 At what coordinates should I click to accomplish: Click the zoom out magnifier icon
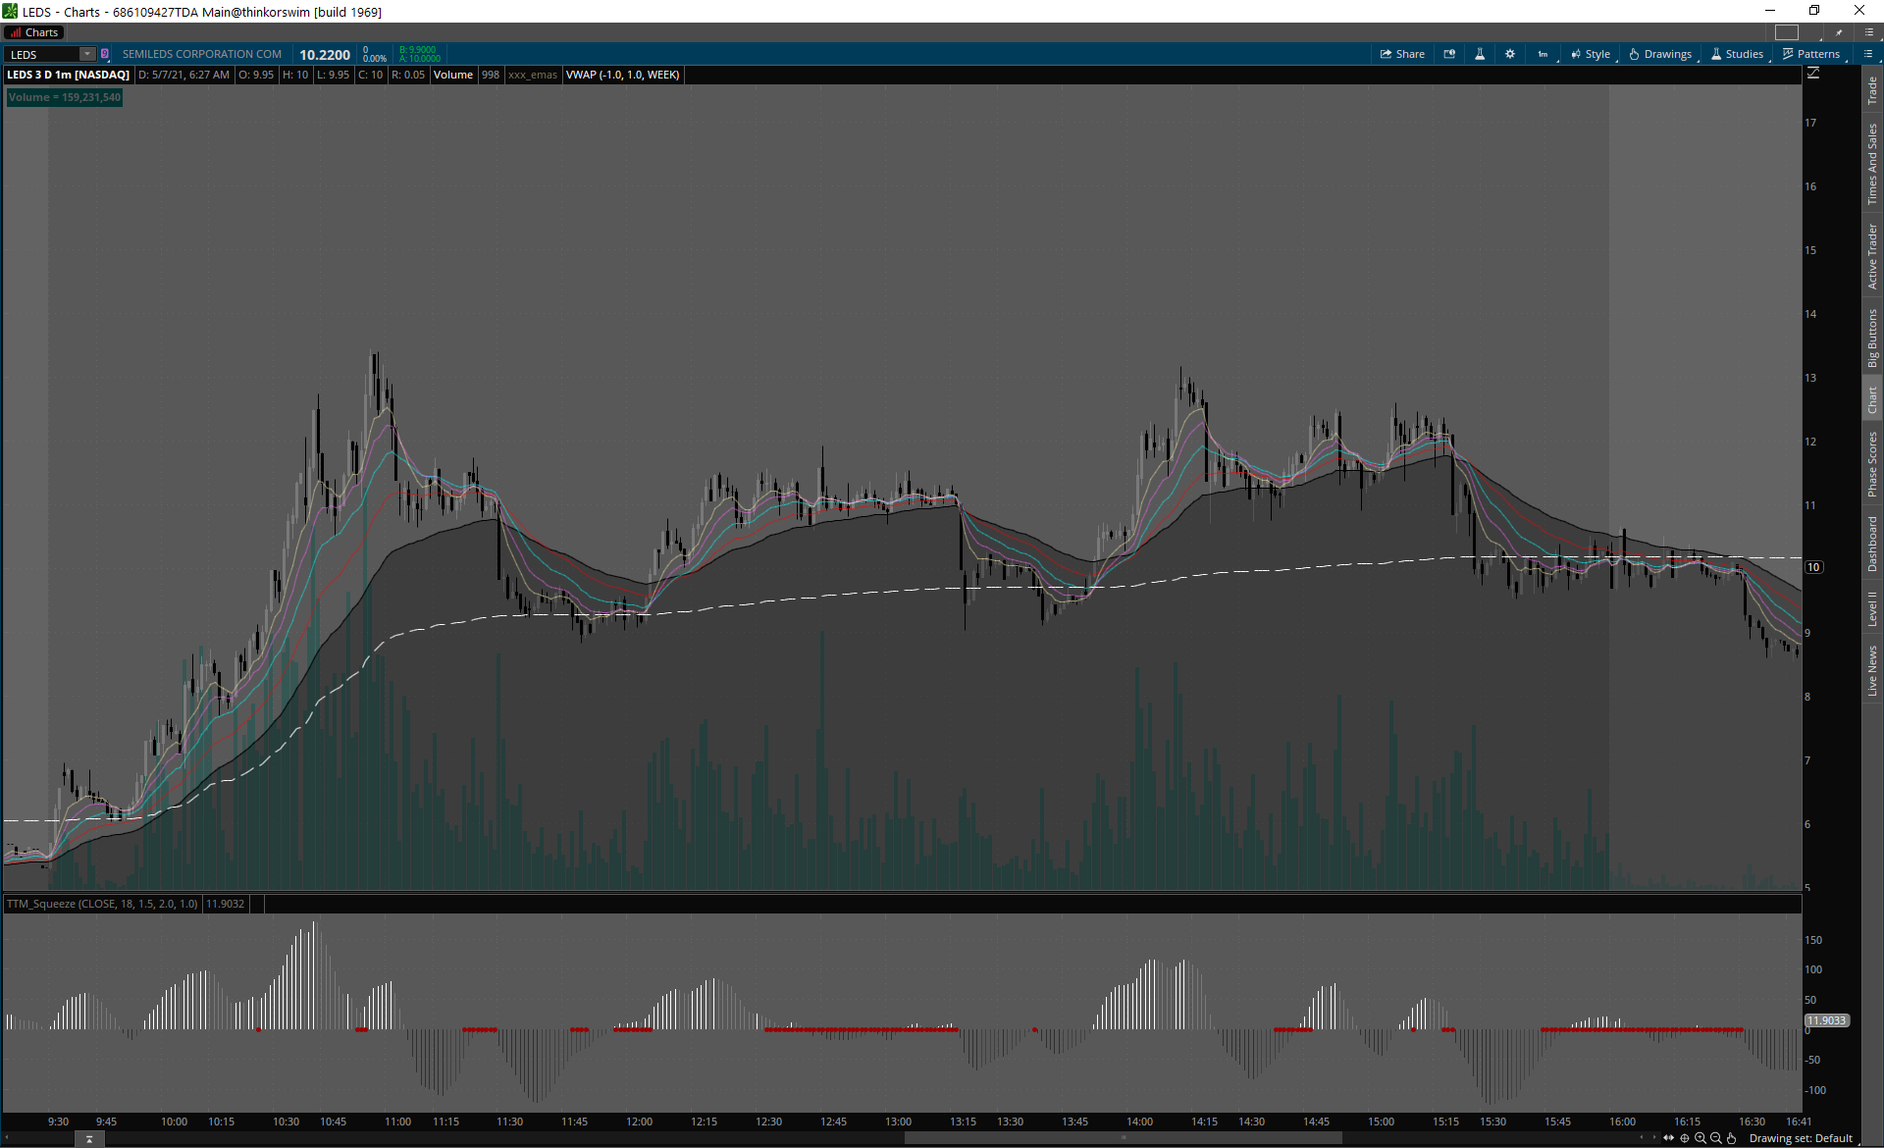click(1716, 1138)
